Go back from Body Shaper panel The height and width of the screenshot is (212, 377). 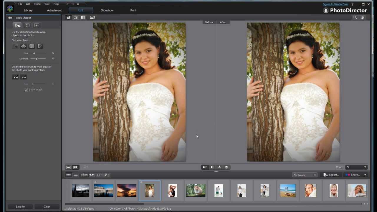(x=10, y=18)
